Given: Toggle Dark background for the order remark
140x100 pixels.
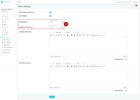Looking at the screenshot, I should coord(125,59).
